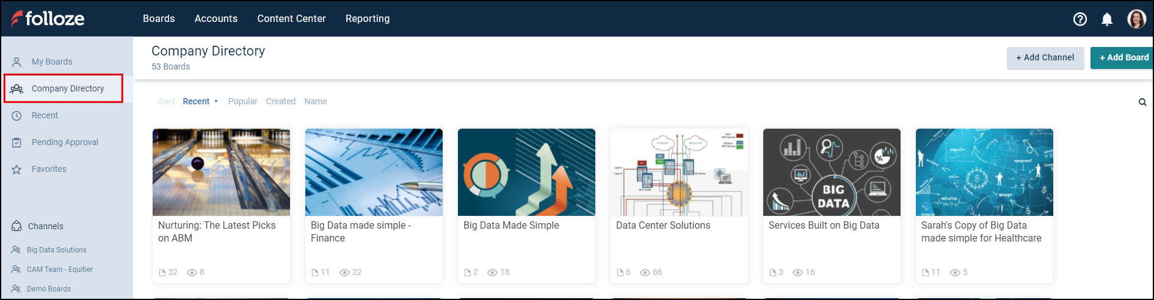The width and height of the screenshot is (1154, 300).
Task: Open the Demo Boards channel
Action: click(48, 289)
